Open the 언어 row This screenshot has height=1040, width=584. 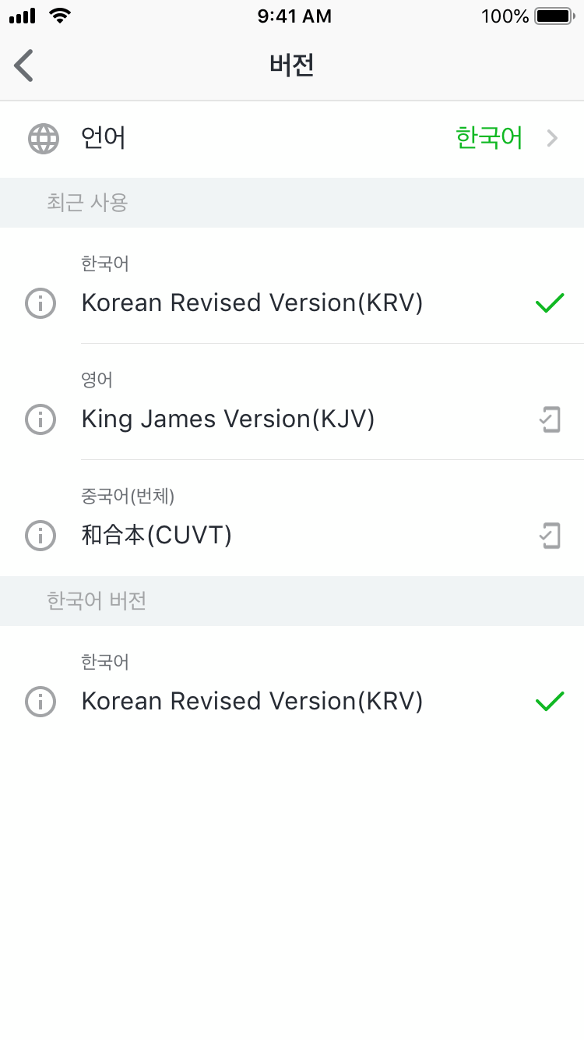[x=104, y=139]
